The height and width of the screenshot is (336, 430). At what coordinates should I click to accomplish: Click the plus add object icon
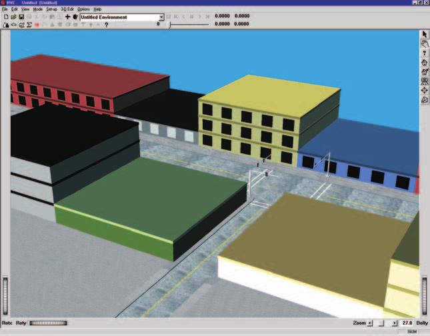click(x=67, y=17)
